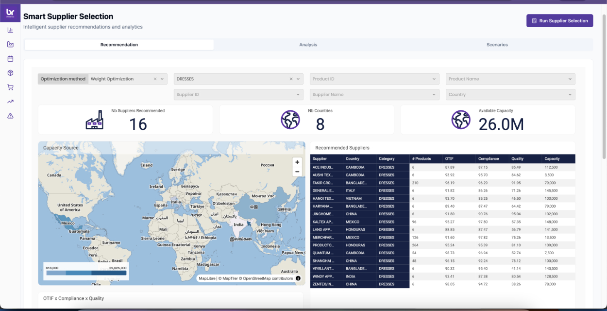Viewport: 607px width, 311px height.
Task: Open the calendar sidebar icon
Action: [10, 59]
